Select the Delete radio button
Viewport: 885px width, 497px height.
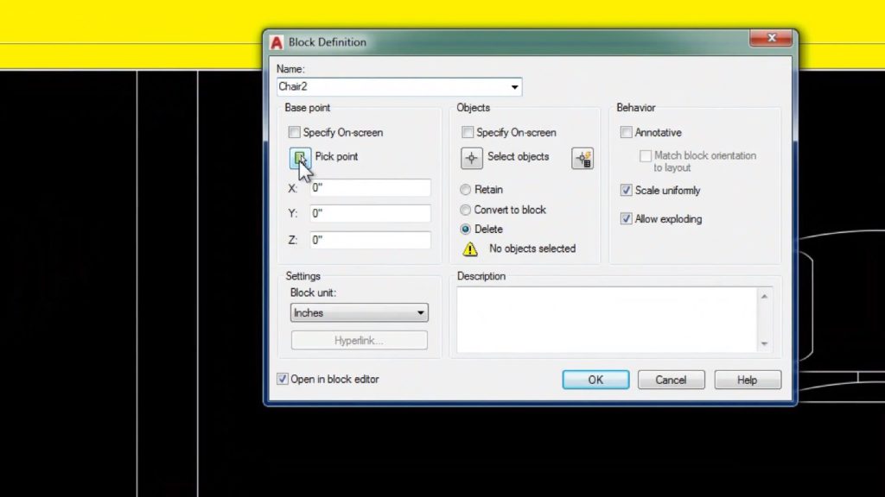pyautogui.click(x=465, y=229)
